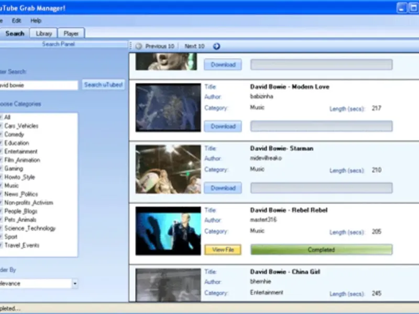Click the toolbar drag grip handle
419x314 pixels.
[130, 46]
